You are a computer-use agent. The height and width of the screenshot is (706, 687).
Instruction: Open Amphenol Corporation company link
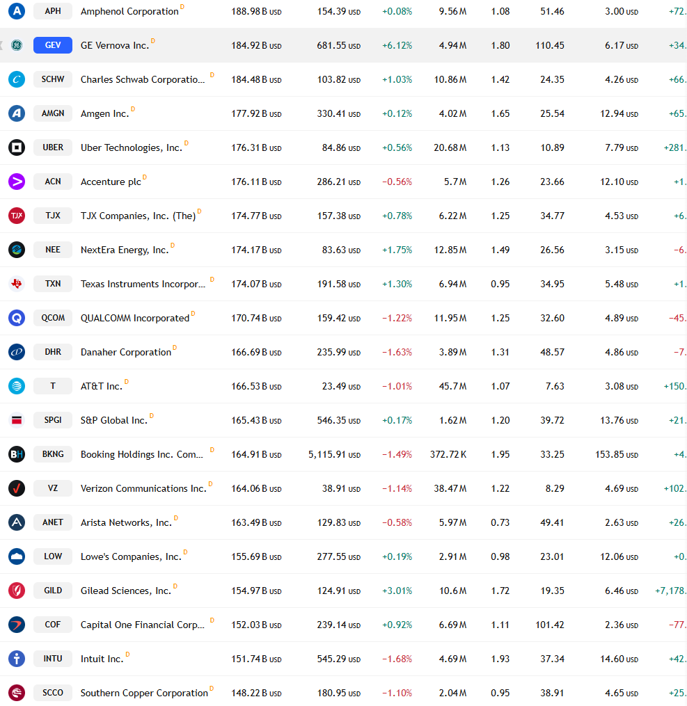(x=129, y=11)
